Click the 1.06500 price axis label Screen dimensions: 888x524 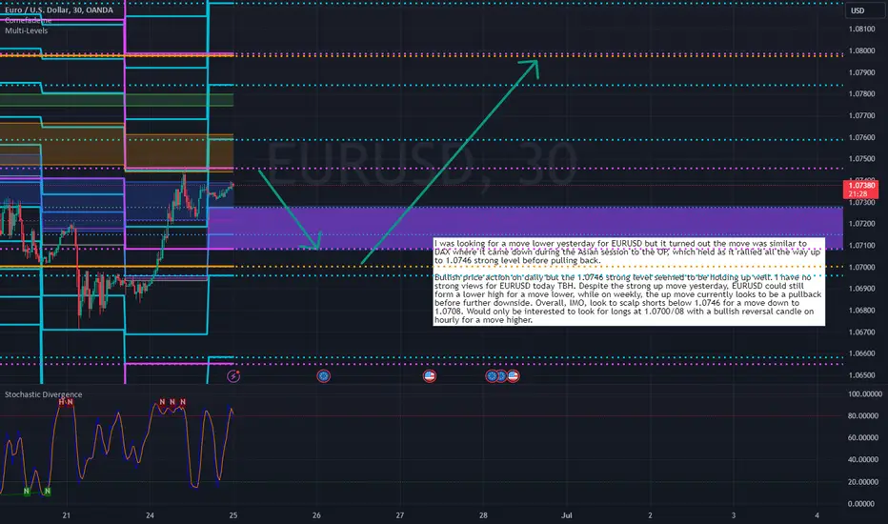pos(861,375)
